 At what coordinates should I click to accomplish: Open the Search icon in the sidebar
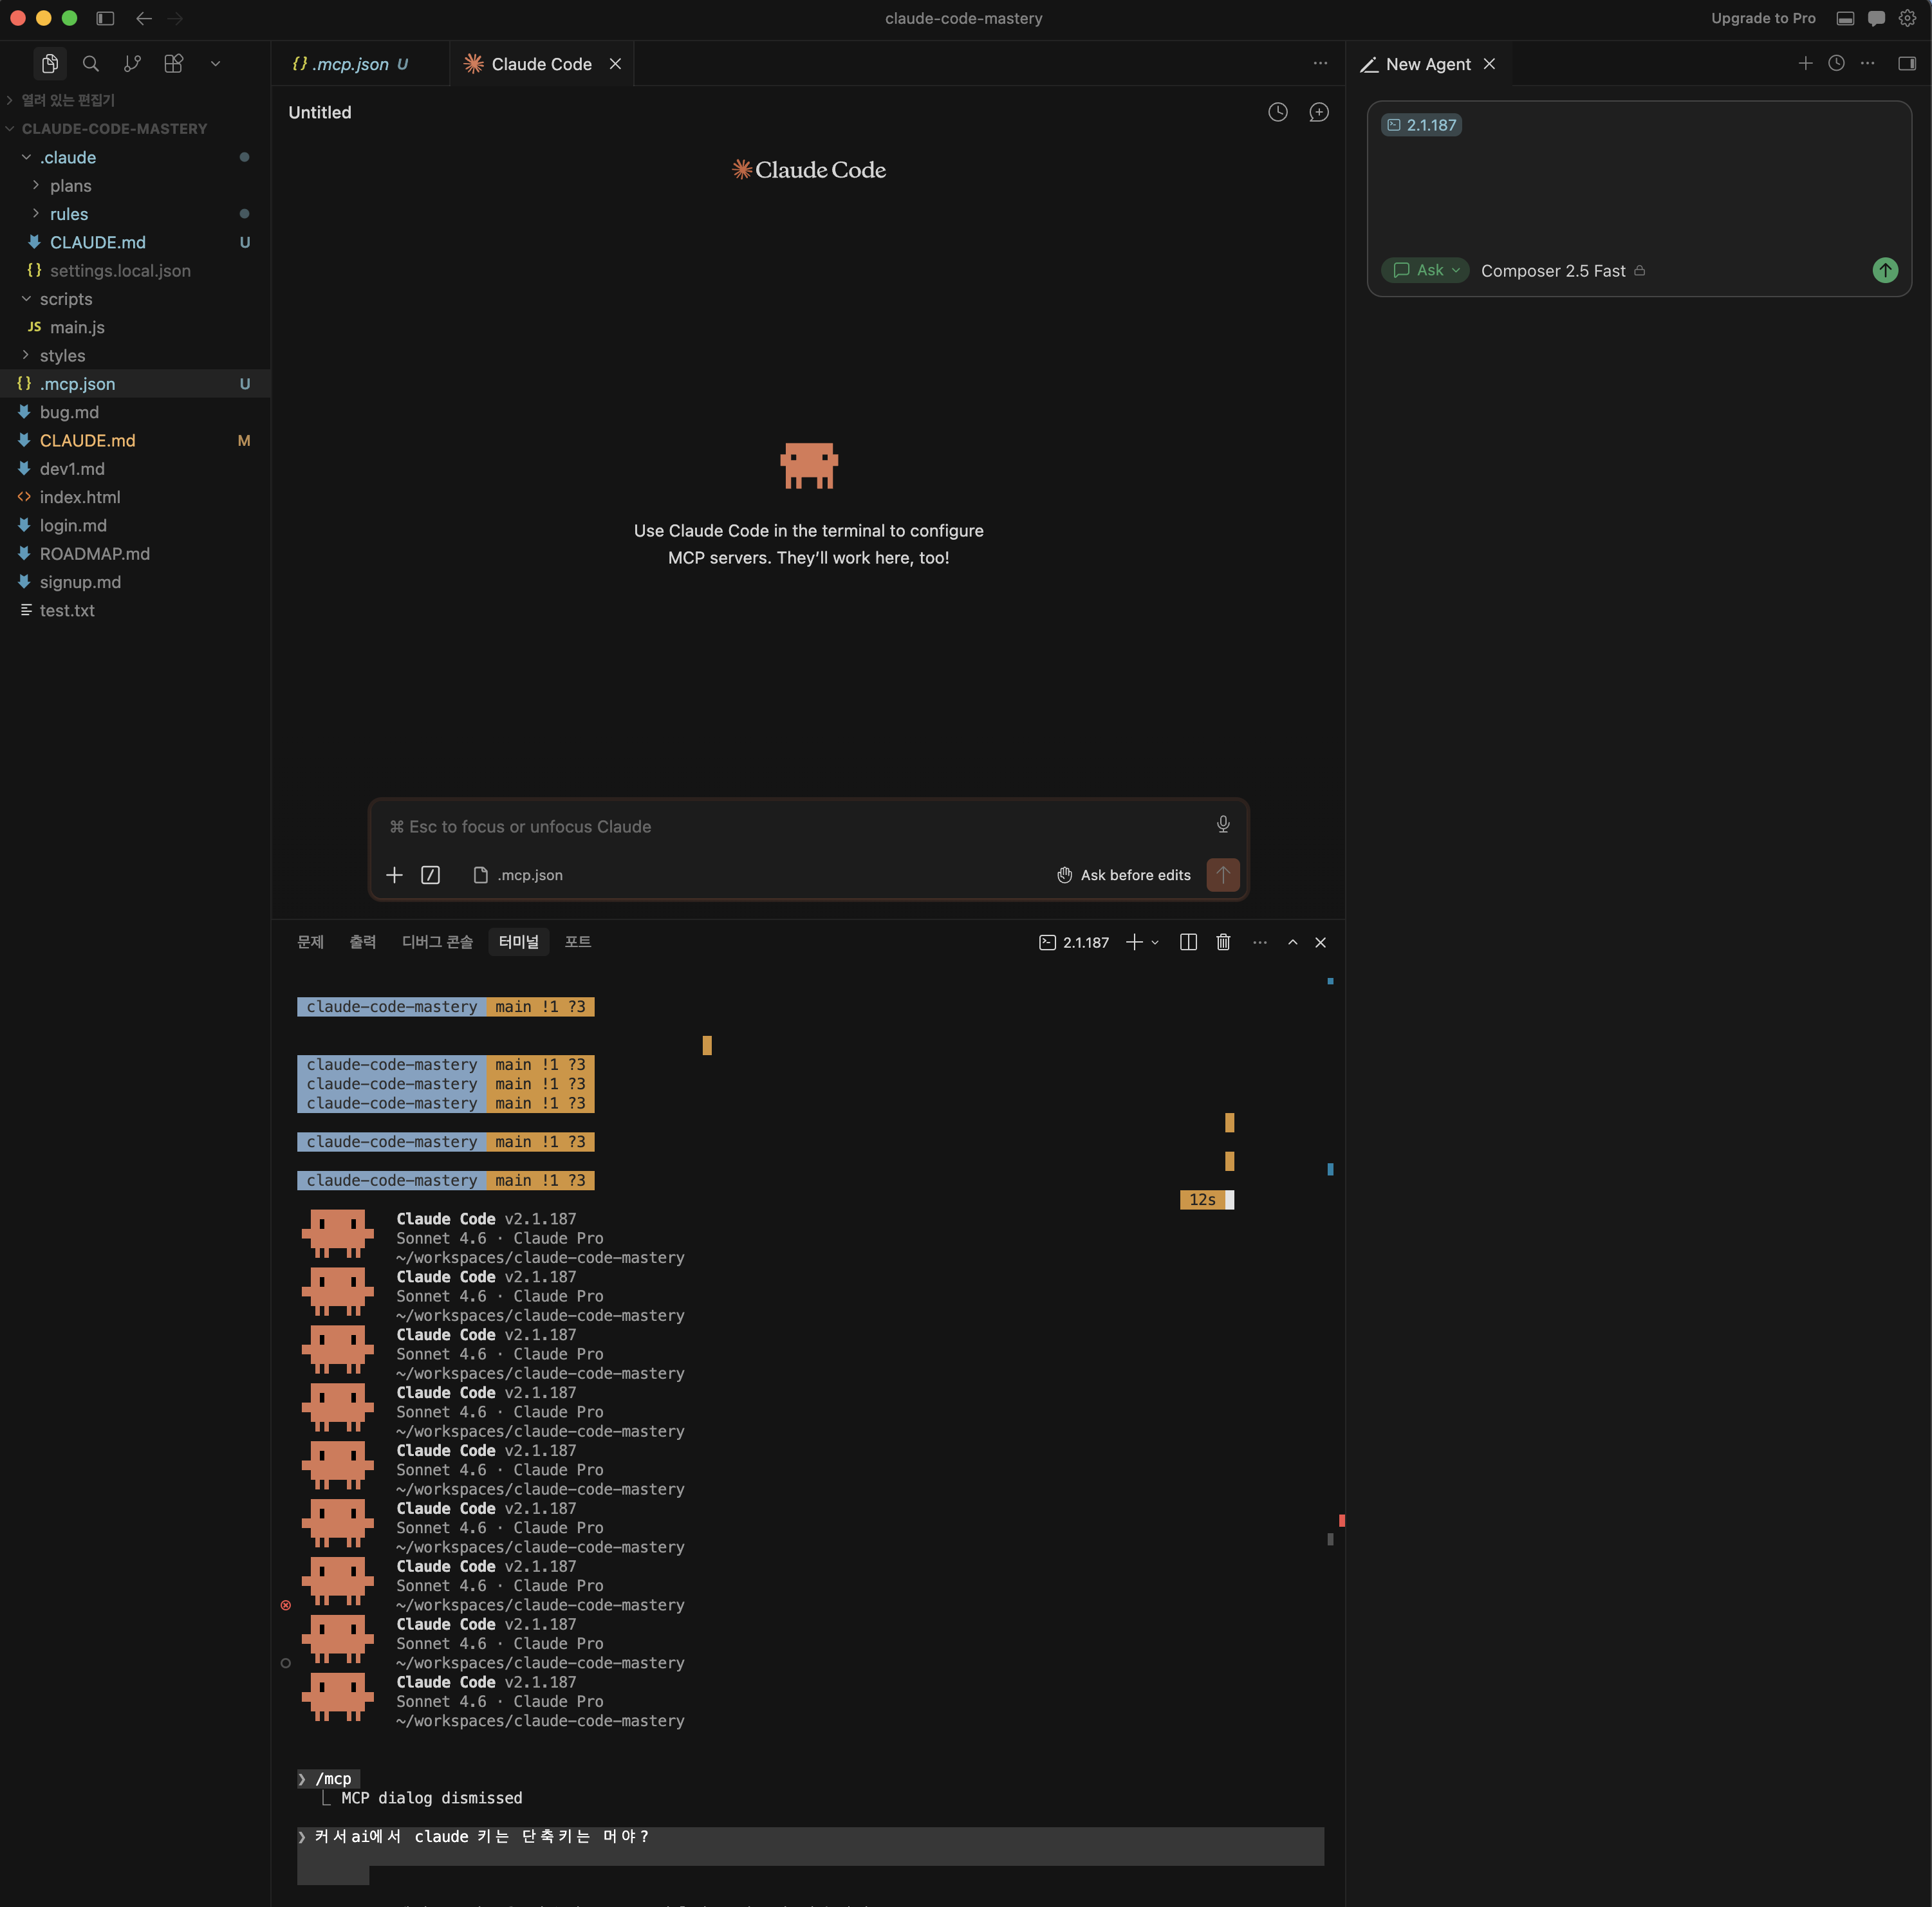91,64
